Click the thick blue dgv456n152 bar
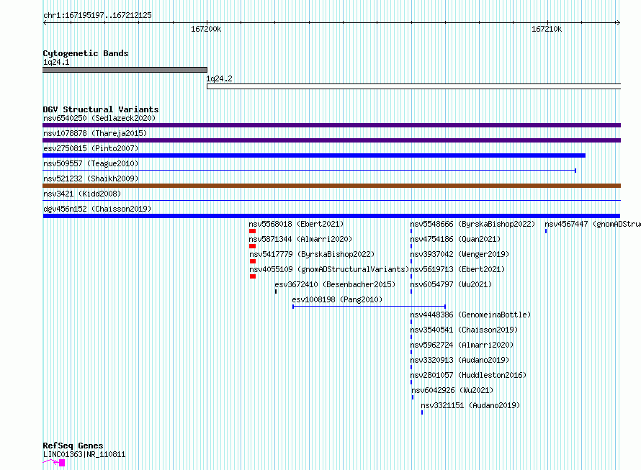The height and width of the screenshot is (470, 641). click(331, 216)
